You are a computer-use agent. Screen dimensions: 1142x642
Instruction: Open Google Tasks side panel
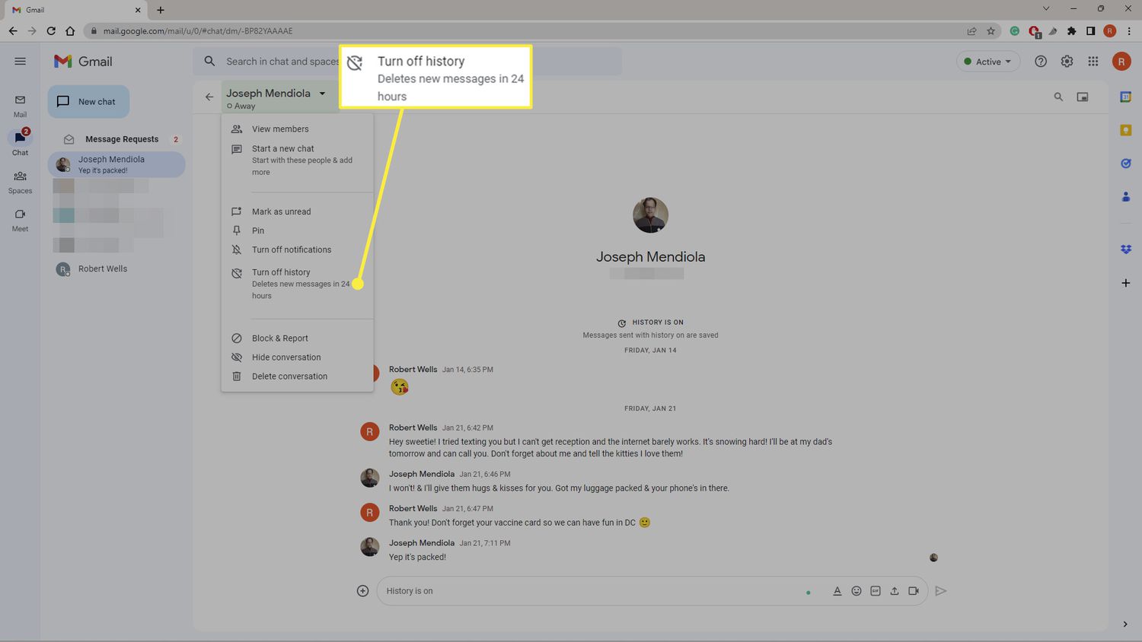[1125, 164]
